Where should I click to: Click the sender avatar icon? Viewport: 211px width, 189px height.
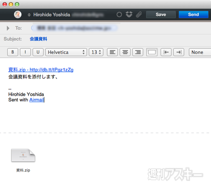pos(18,14)
